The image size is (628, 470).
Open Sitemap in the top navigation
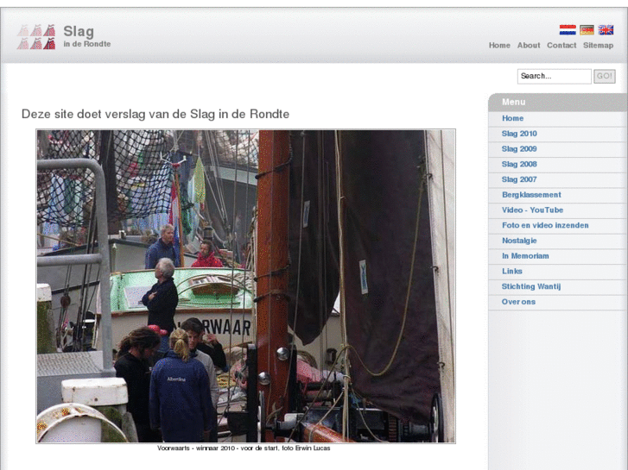tap(598, 45)
